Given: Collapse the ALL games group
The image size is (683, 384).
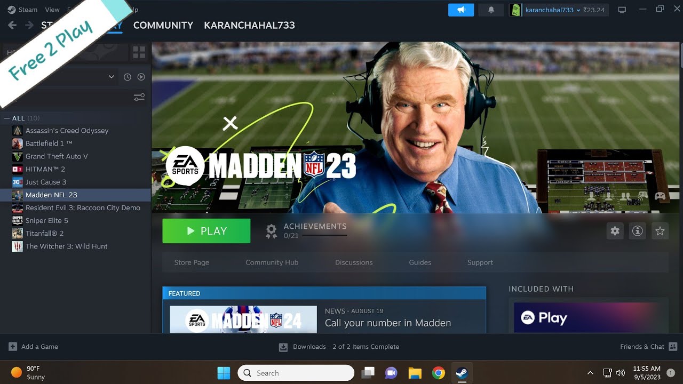Looking at the screenshot, I should [x=7, y=118].
